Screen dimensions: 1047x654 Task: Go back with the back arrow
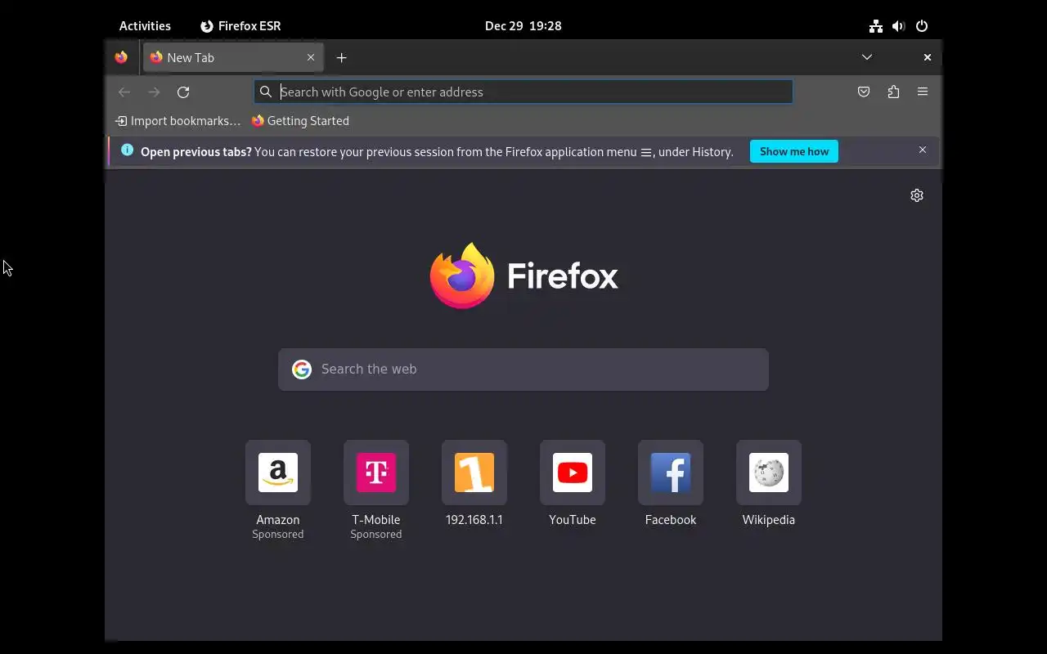124,92
